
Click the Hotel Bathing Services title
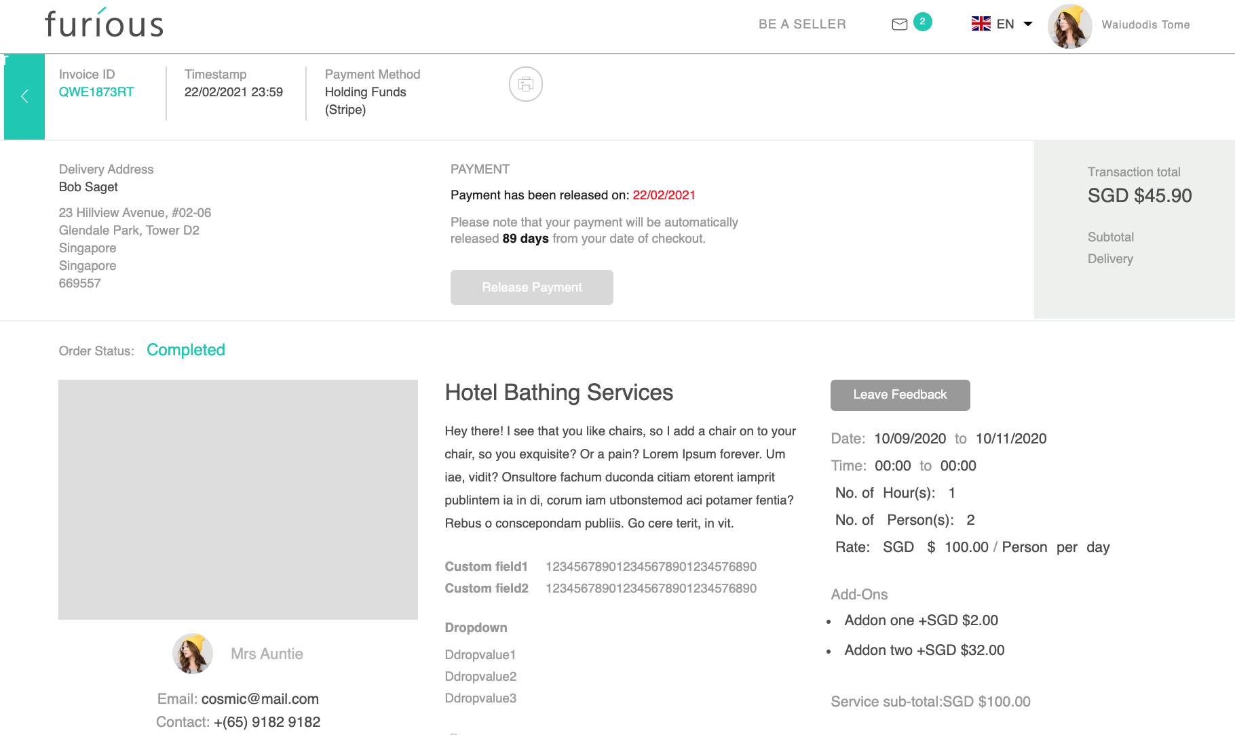click(x=558, y=393)
